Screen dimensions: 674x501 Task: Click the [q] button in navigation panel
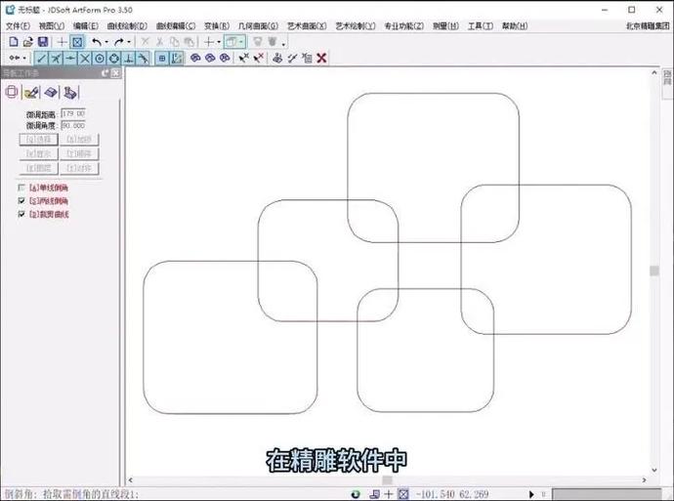coord(39,140)
